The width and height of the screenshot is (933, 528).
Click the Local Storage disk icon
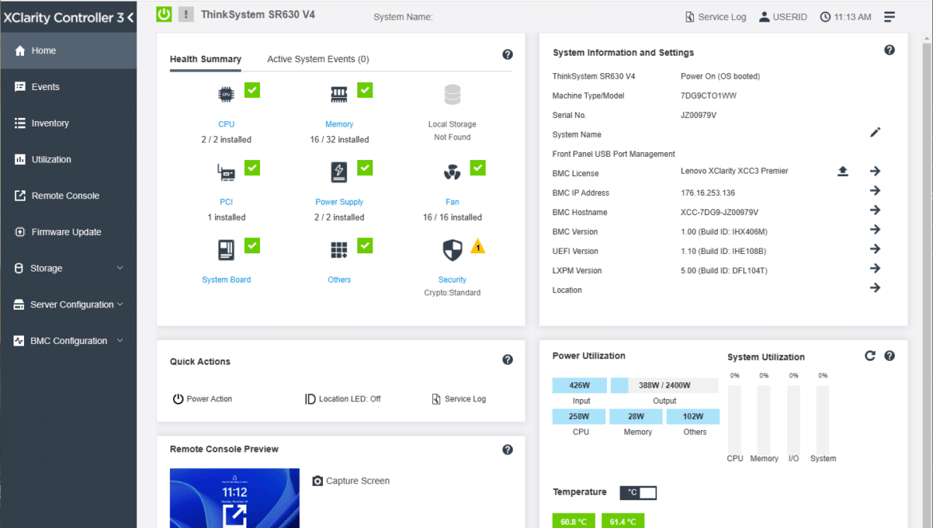pyautogui.click(x=452, y=95)
